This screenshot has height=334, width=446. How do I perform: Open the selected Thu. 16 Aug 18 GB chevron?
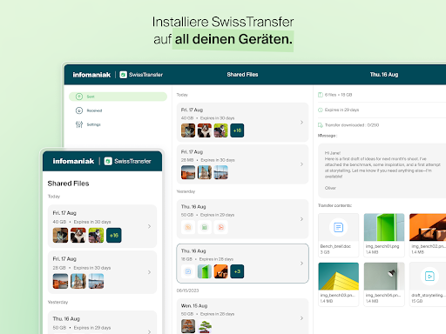301,264
